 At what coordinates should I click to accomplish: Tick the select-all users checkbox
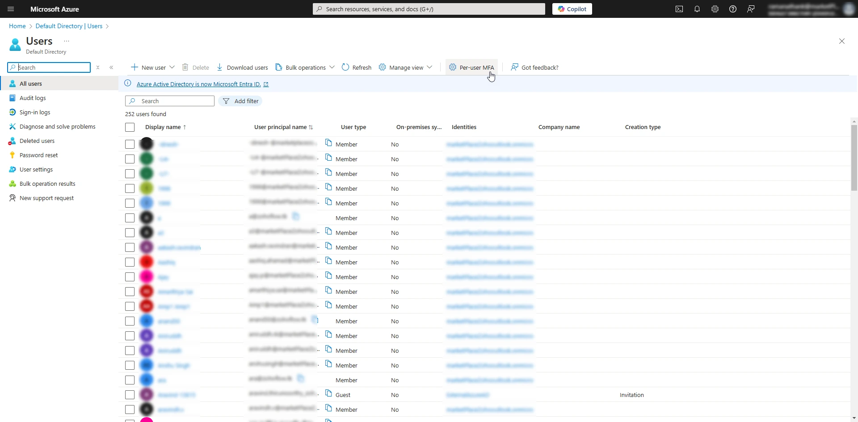tap(130, 127)
